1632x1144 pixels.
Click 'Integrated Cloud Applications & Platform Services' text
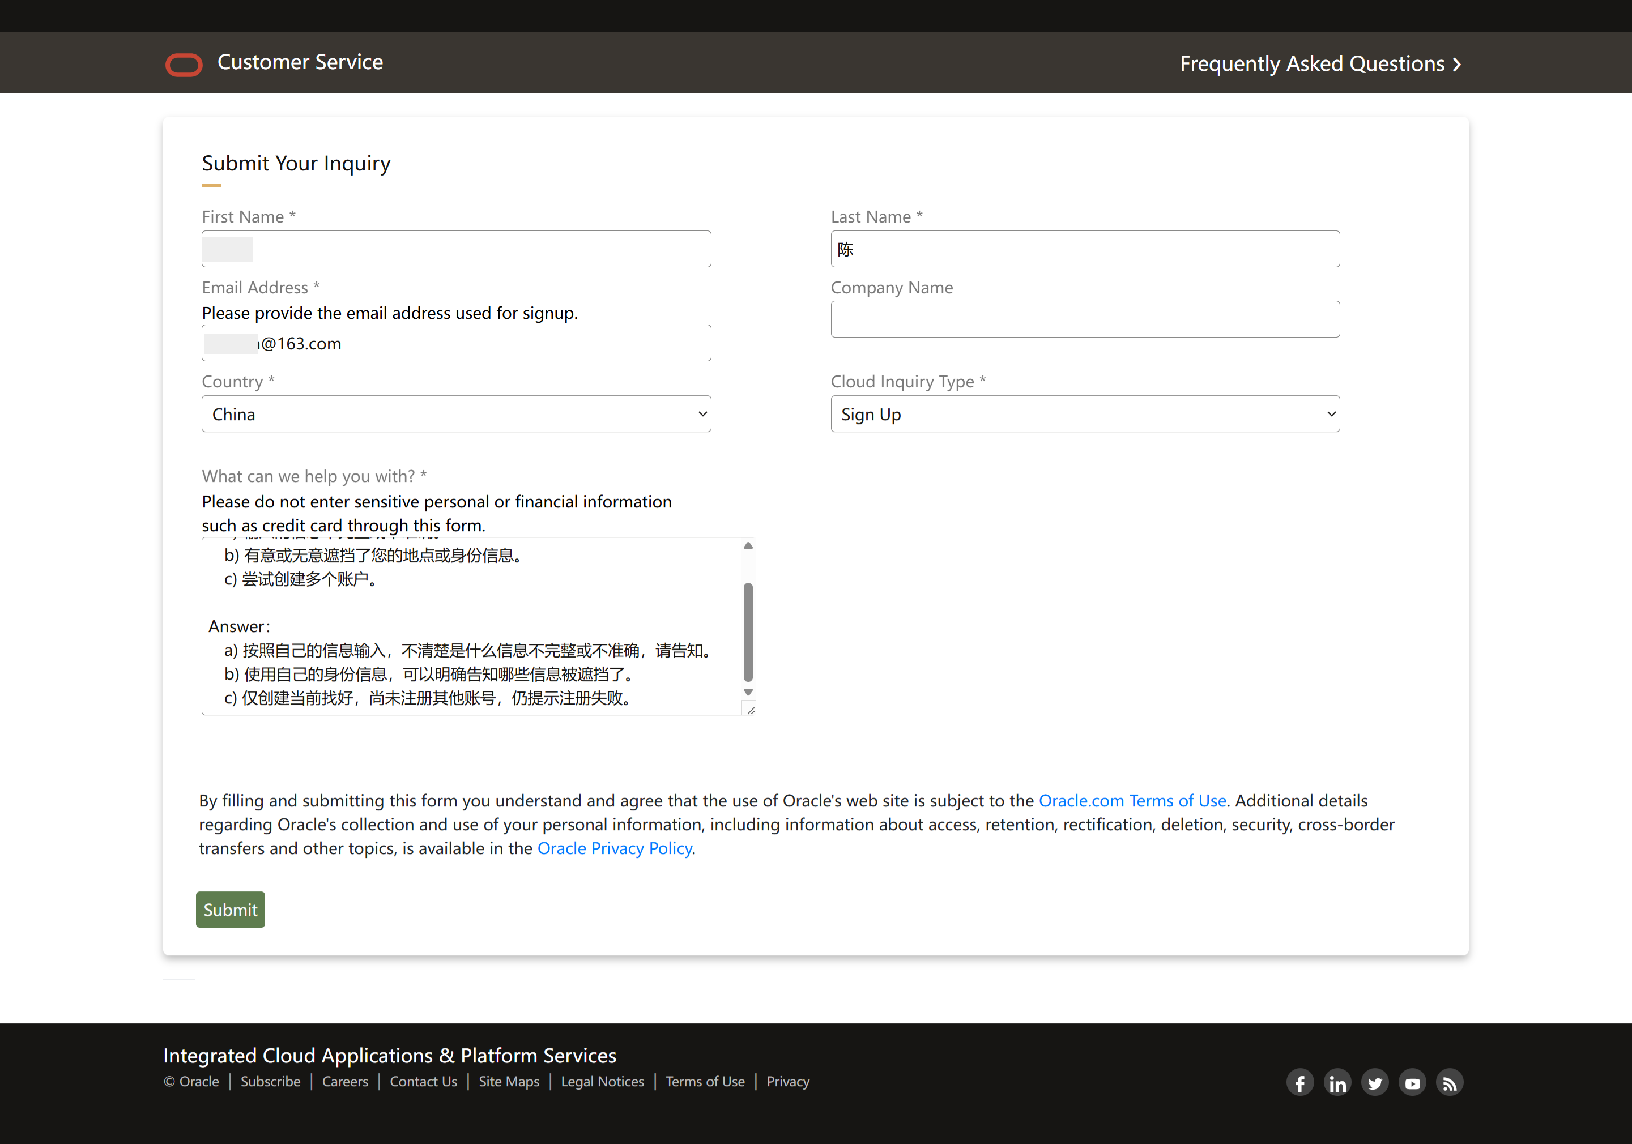tap(390, 1055)
